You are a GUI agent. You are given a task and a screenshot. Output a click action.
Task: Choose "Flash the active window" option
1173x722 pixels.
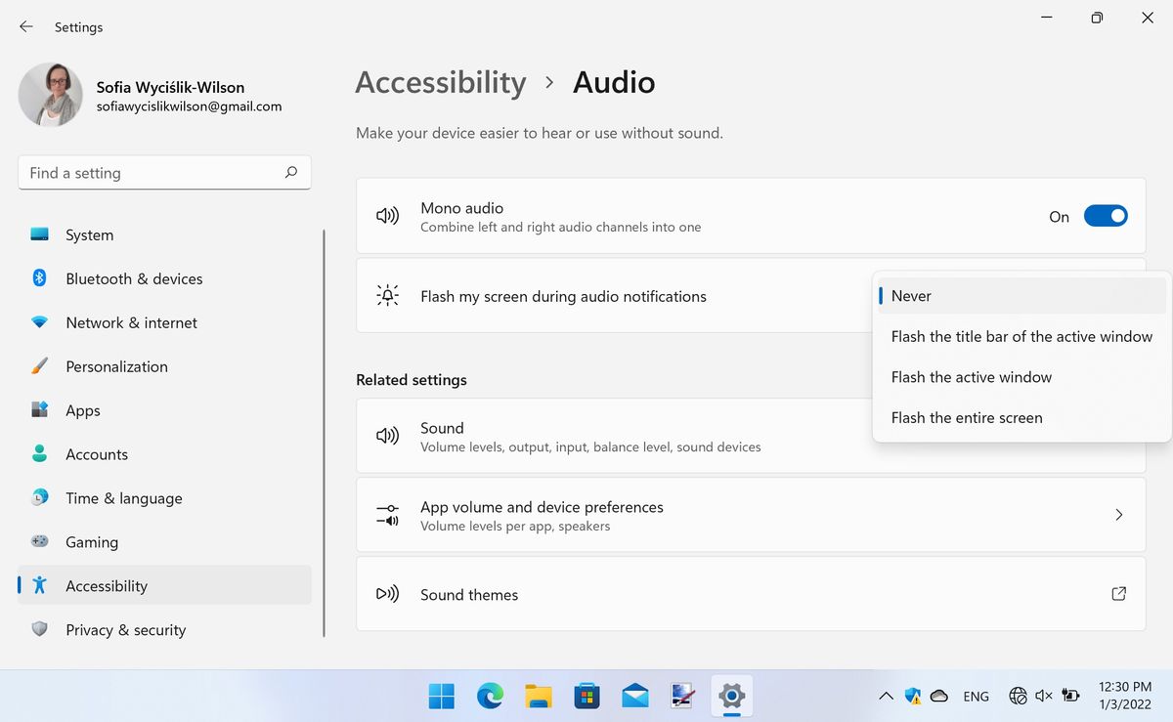coord(971,376)
